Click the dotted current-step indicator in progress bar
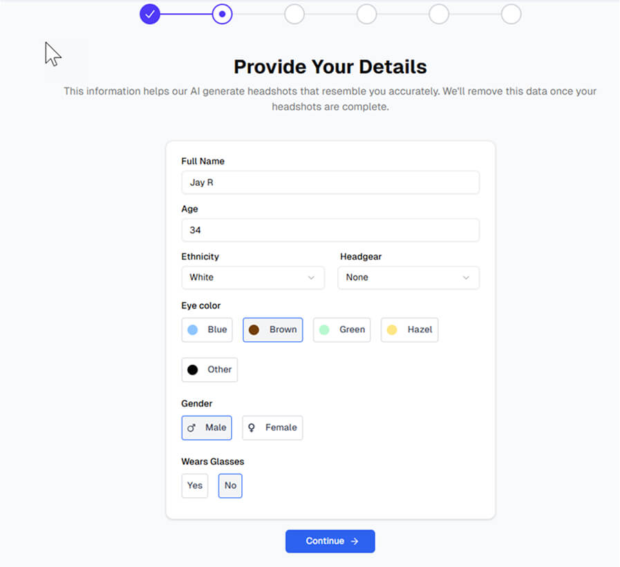This screenshot has height=567, width=620. pyautogui.click(x=222, y=14)
